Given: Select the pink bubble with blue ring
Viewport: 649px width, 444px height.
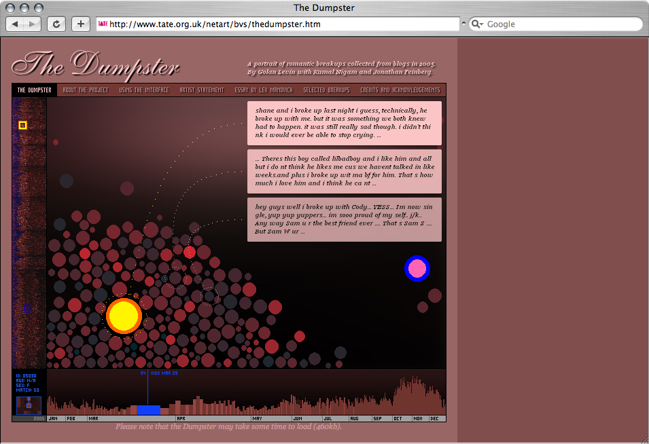Looking at the screenshot, I should click(x=417, y=269).
